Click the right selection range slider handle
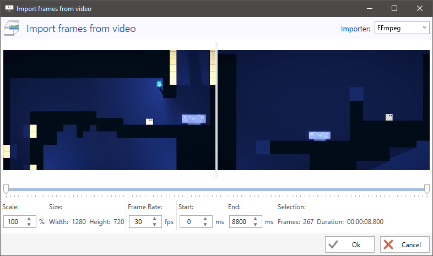 427,189
